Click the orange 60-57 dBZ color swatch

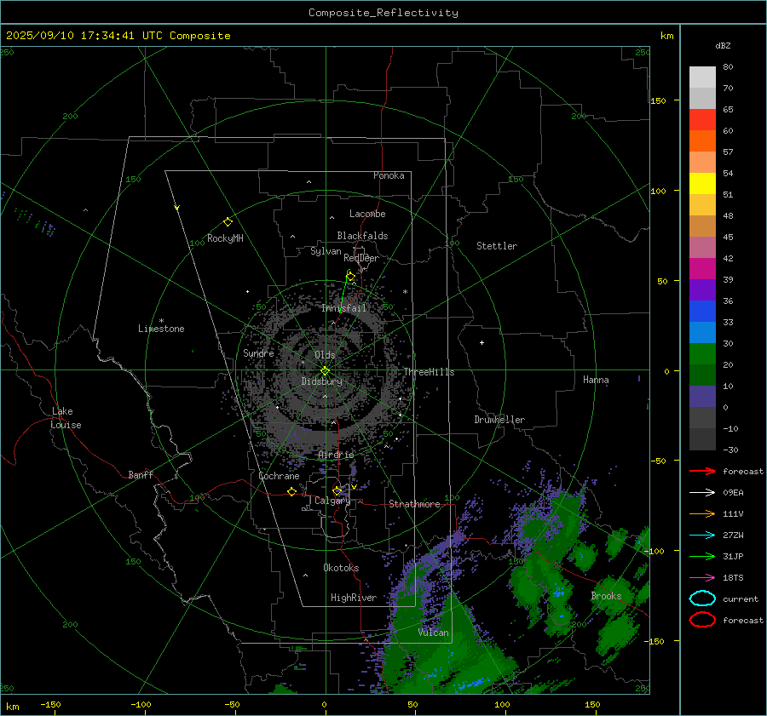pyautogui.click(x=702, y=140)
